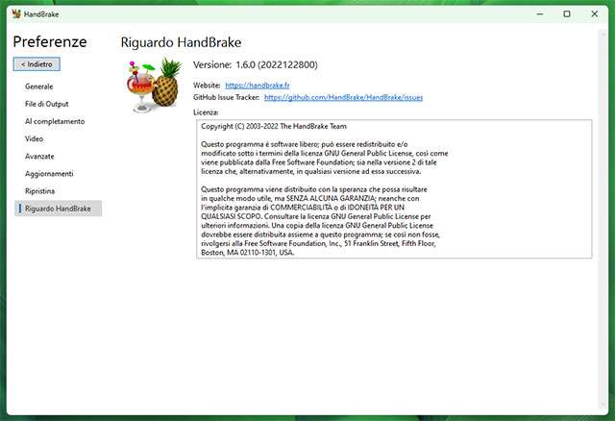Screen dimensions: 615x421
Task: Select the Ripristina section
Action: click(39, 191)
